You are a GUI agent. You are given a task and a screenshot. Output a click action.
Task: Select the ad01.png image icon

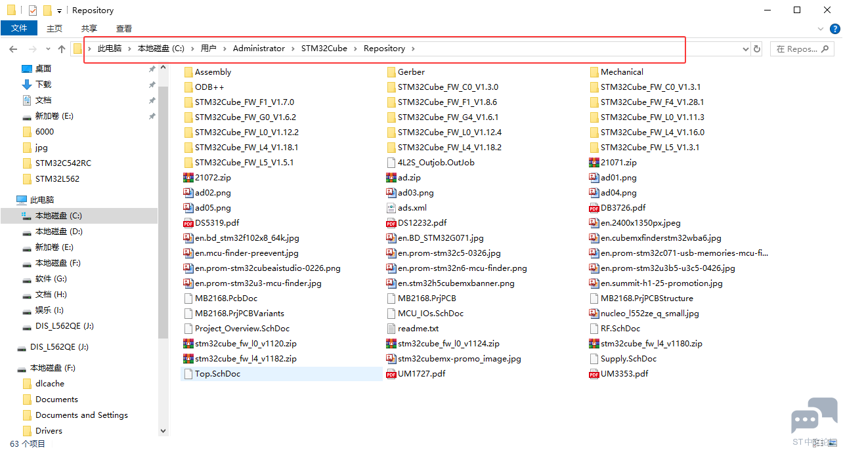coord(594,178)
